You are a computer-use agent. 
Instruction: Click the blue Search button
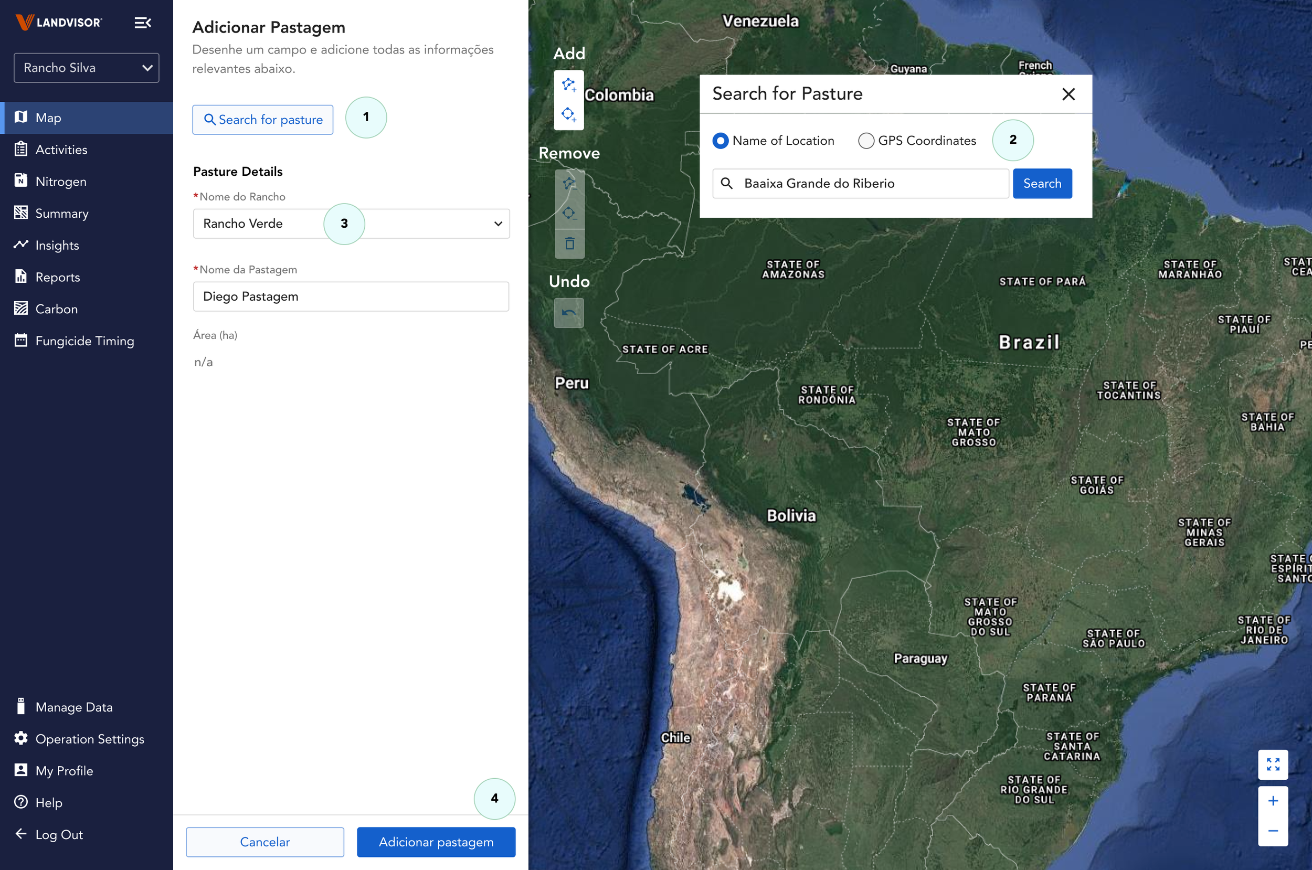(1042, 184)
